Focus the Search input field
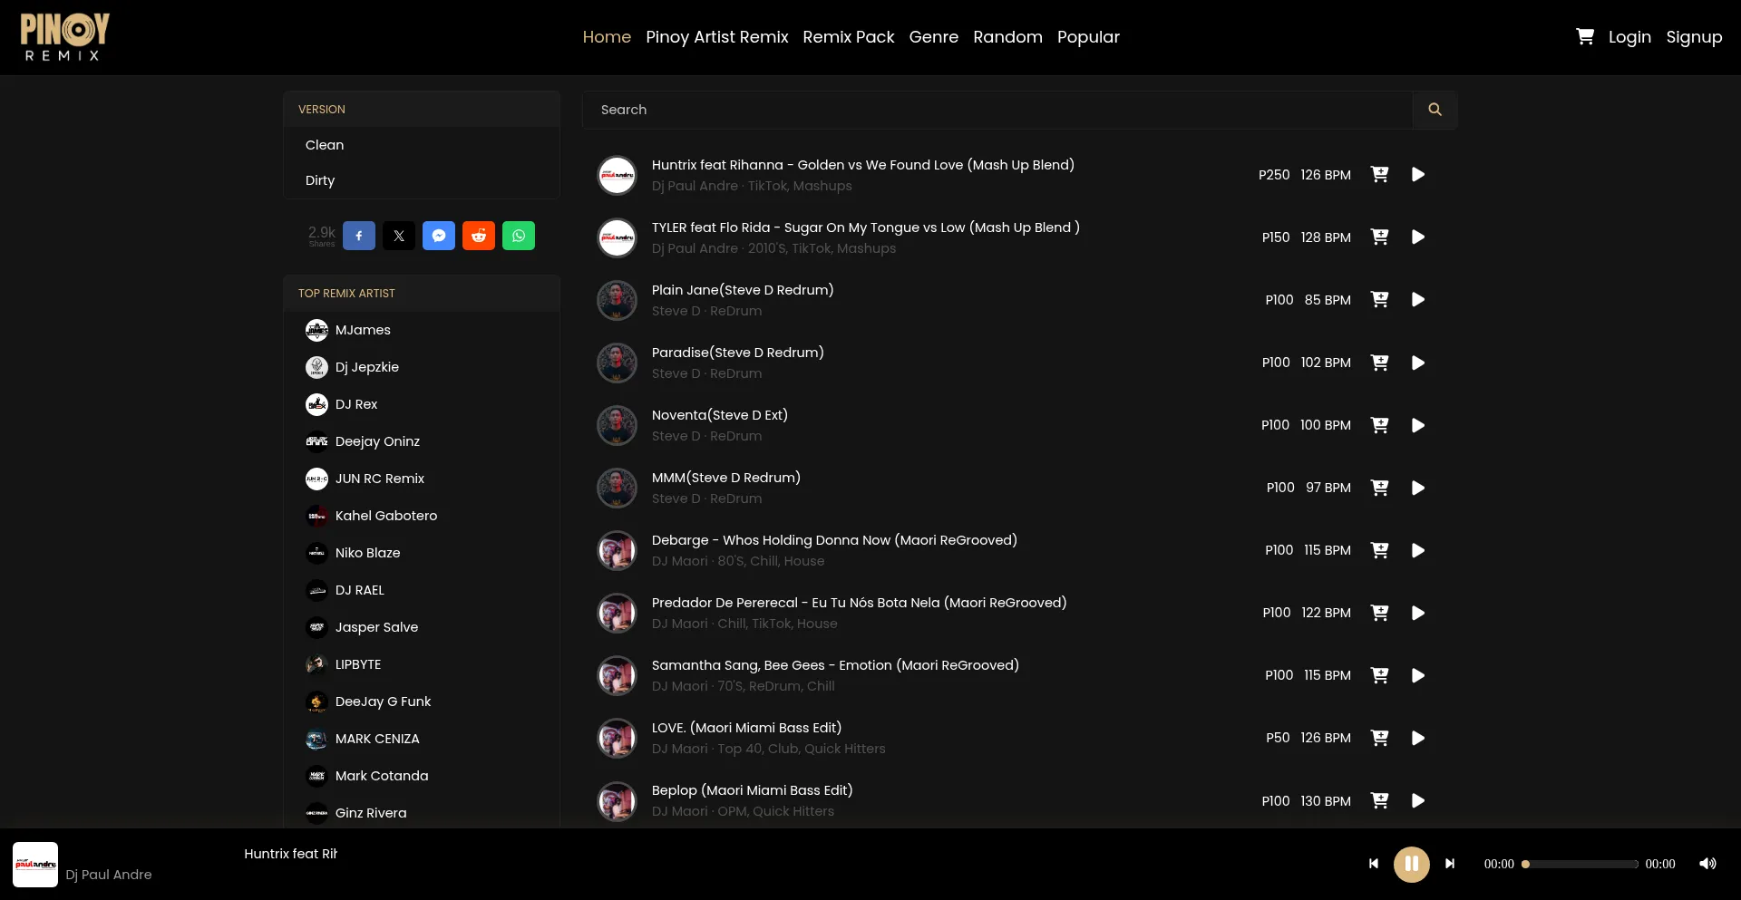 997,110
